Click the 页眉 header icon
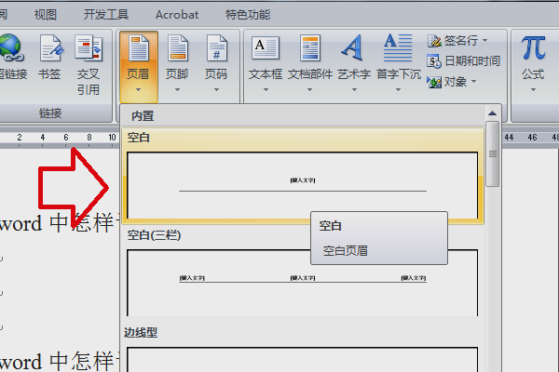 pyautogui.click(x=138, y=48)
